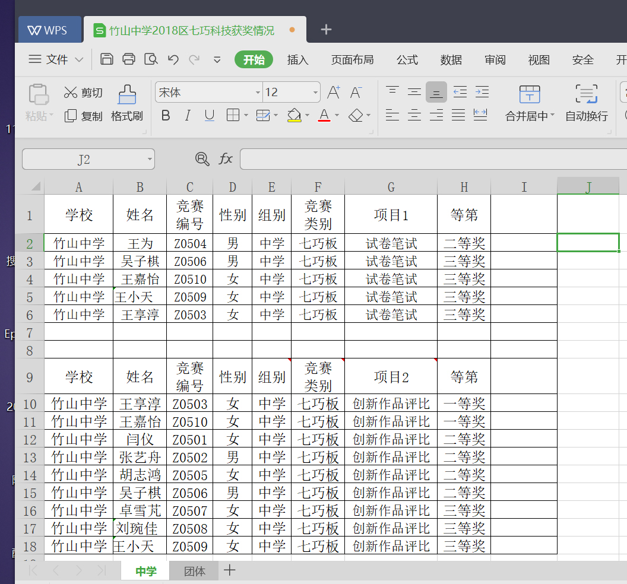Switch to the 页面布局 ribbon tab
627x584 pixels.
352,60
